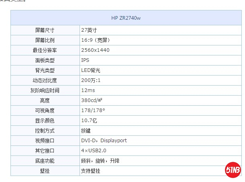Click the IPS panel type value
The image size is (245, 182).
[x=85, y=60]
